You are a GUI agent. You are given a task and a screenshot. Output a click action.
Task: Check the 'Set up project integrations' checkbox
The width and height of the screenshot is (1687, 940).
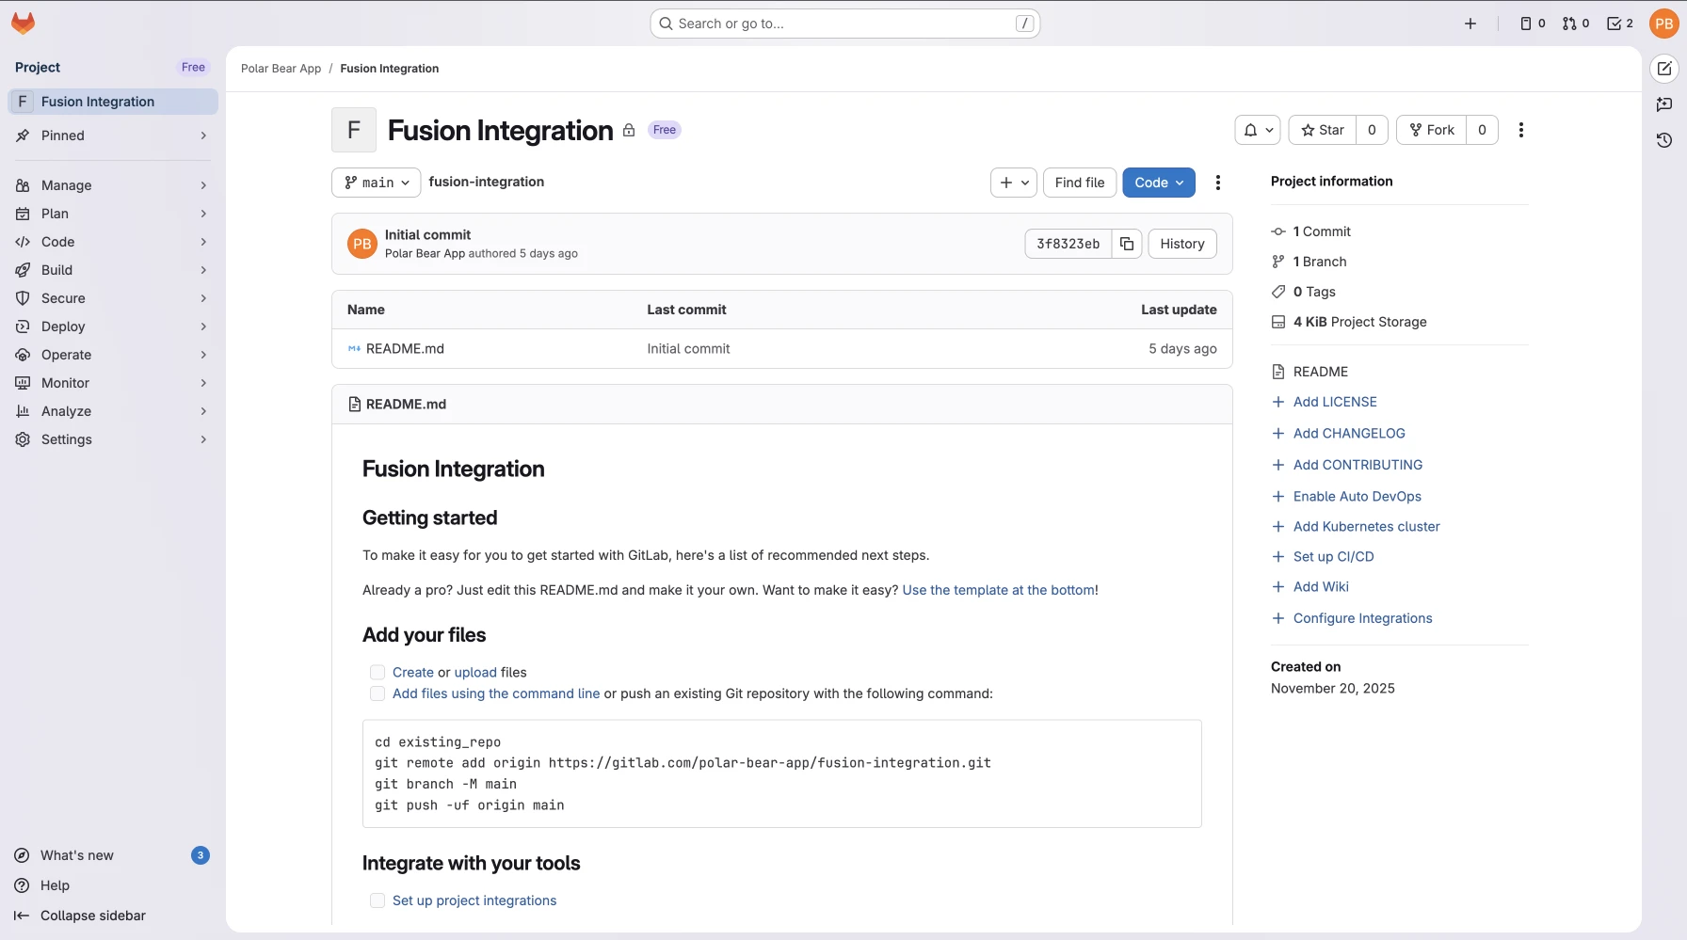click(378, 900)
